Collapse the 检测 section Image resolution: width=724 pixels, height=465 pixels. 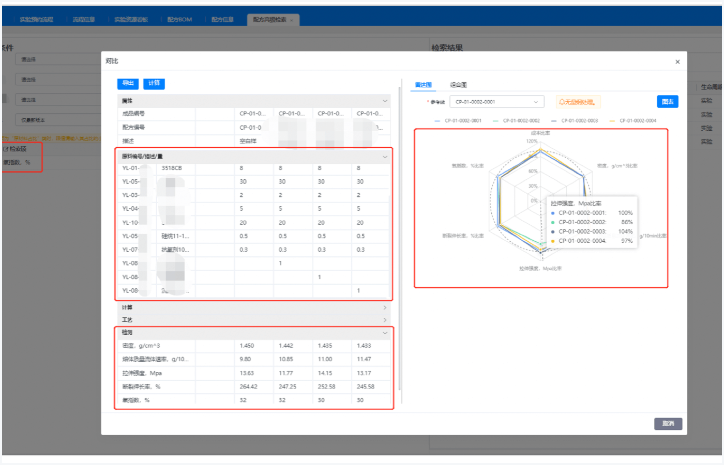coord(385,333)
